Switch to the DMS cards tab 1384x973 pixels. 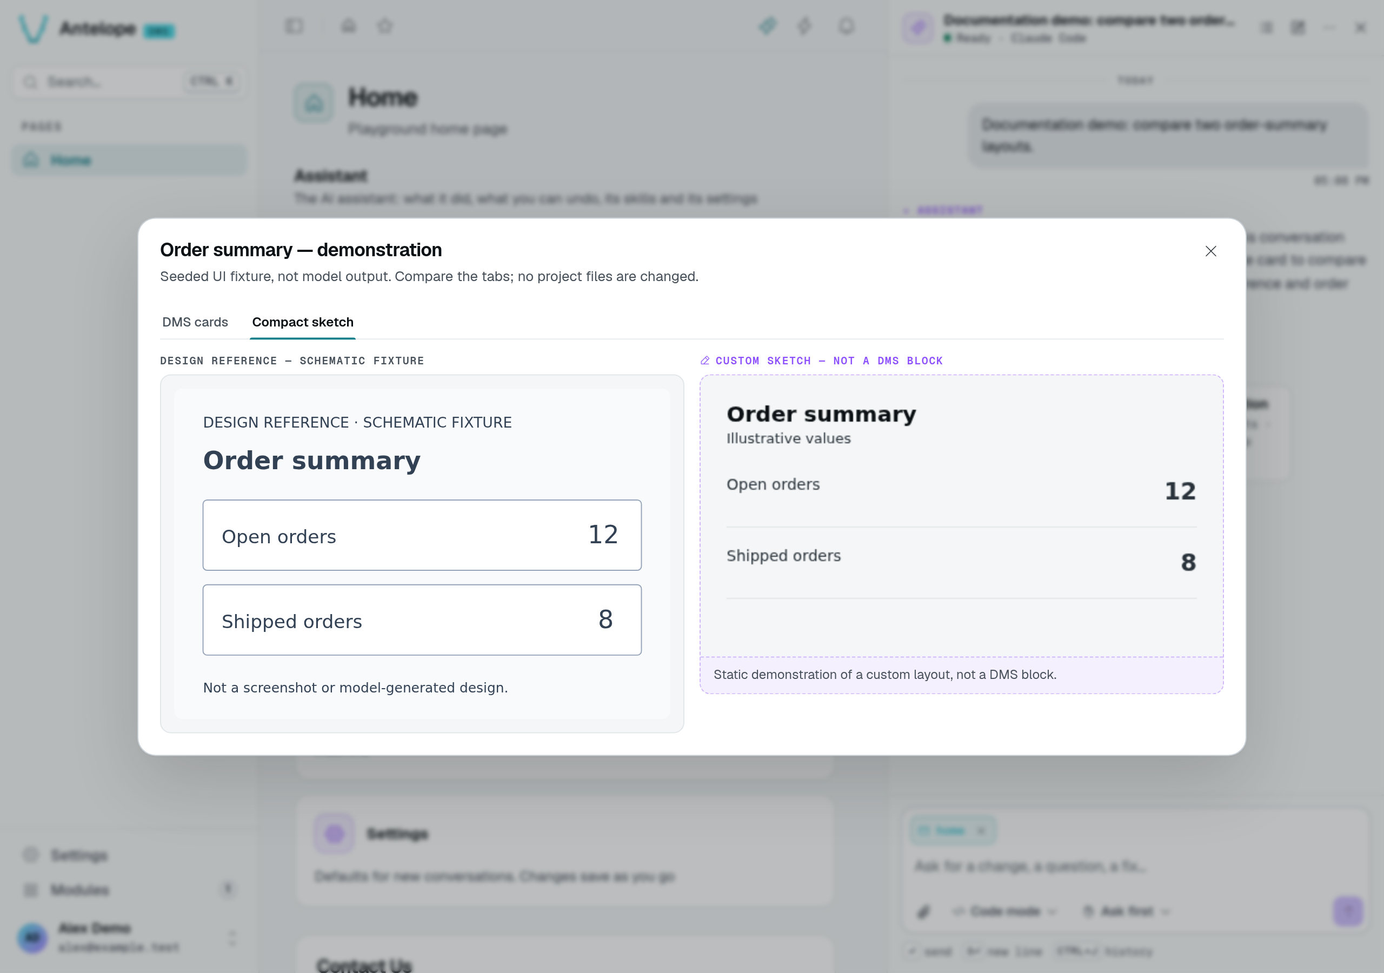[195, 322]
